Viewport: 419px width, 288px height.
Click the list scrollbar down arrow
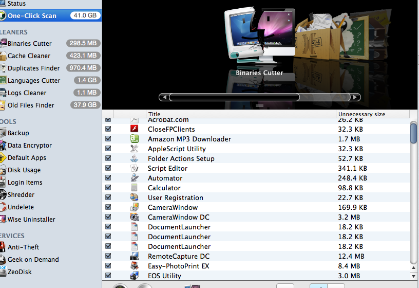point(414,276)
